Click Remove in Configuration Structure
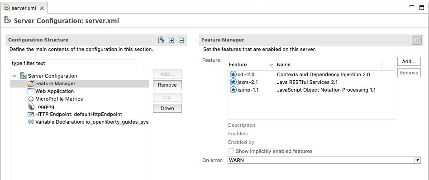429x180 pixels. coord(167,85)
